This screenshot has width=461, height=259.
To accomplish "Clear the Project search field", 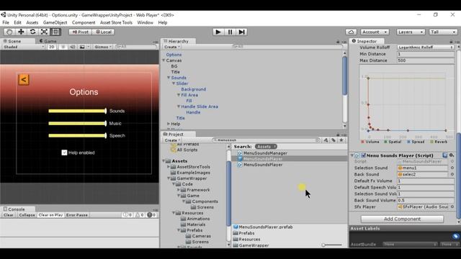I will (317, 140).
